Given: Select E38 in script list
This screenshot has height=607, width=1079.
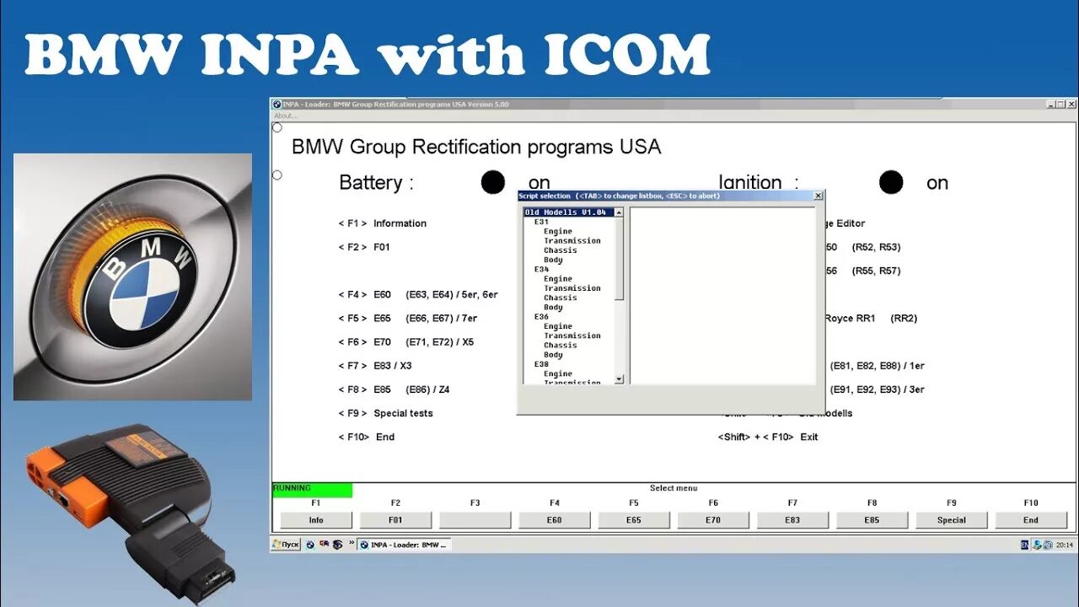Looking at the screenshot, I should (541, 364).
